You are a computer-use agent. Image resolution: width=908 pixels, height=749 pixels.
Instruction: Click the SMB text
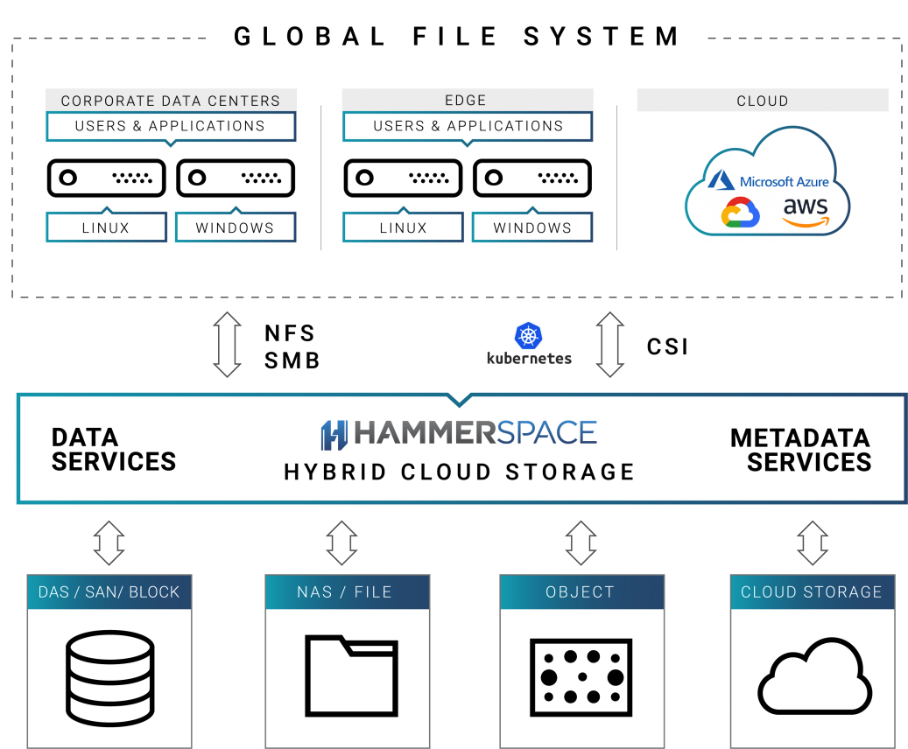292,360
